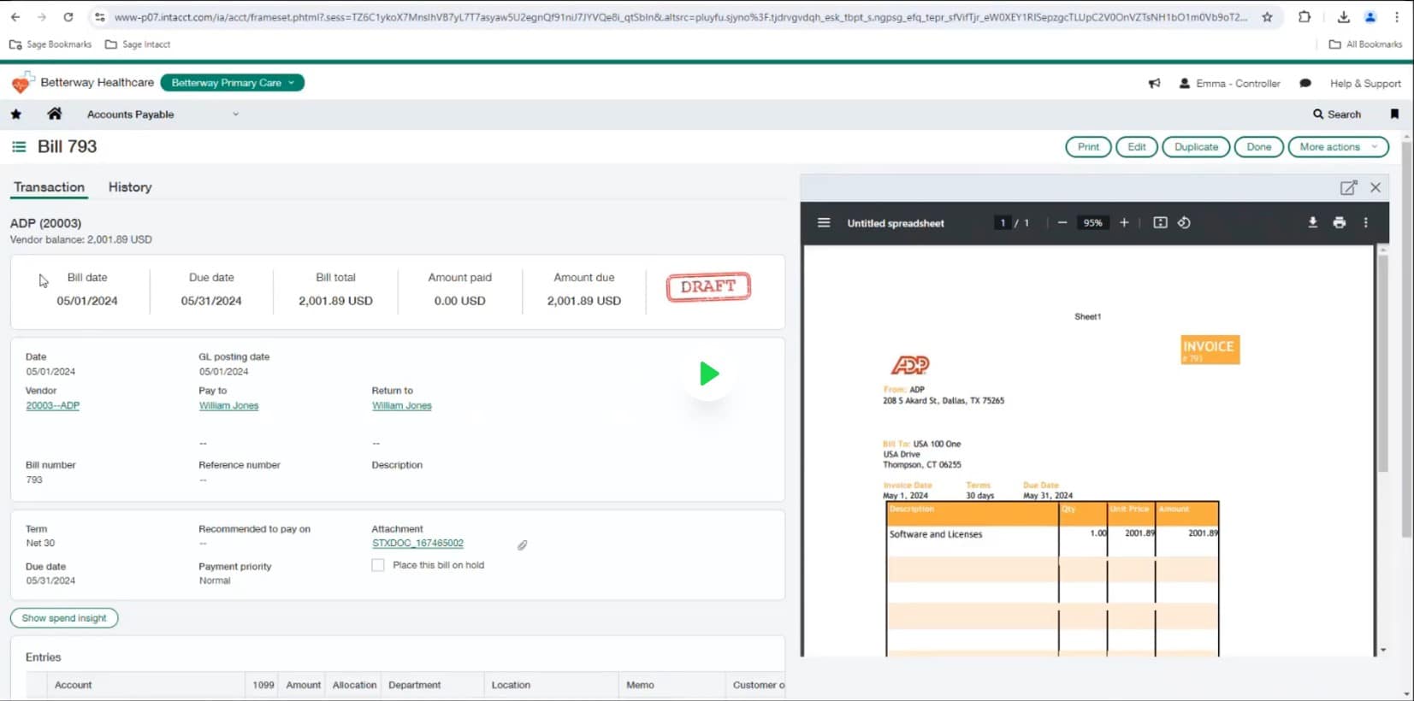Viewport: 1414px width, 701px height.
Task: Click the Emma - Controller user menu
Action: 1229,84
